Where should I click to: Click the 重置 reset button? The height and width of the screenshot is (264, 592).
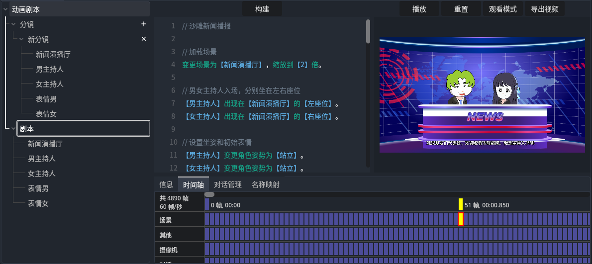tap(461, 9)
